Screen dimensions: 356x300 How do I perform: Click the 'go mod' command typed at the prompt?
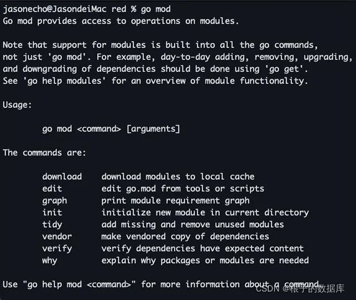(x=156, y=9)
